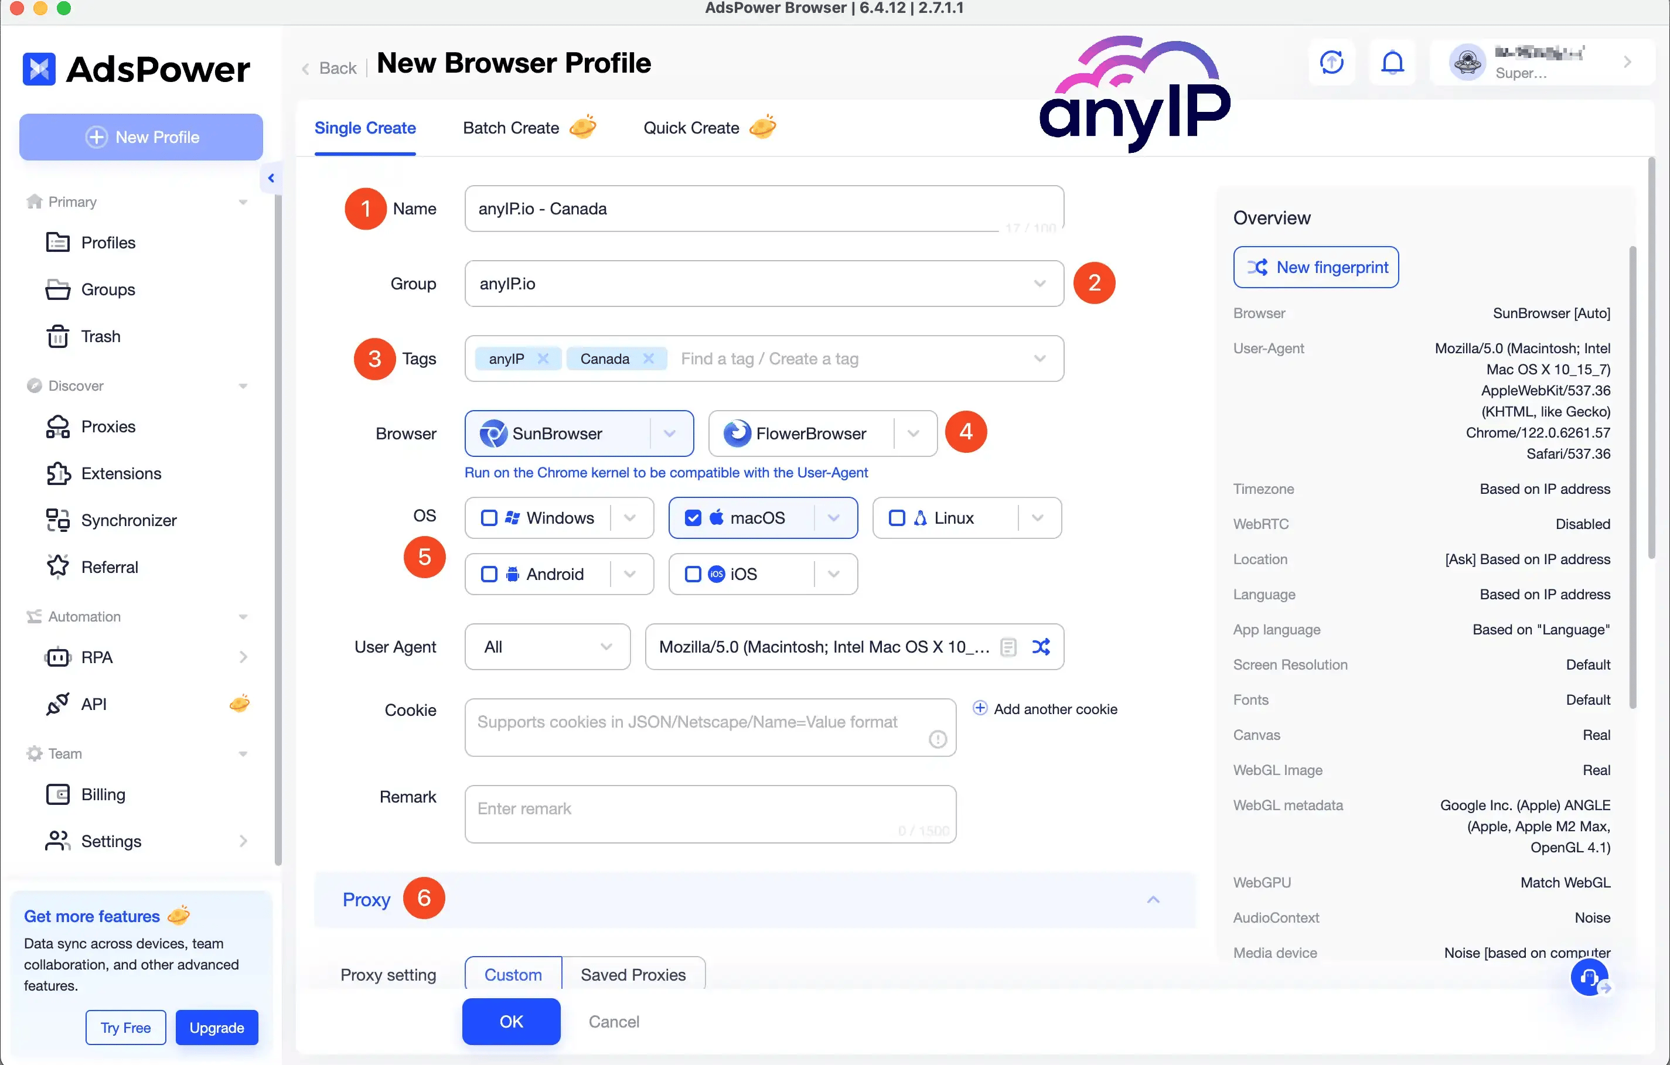This screenshot has height=1065, width=1670.
Task: Click the New Profile button
Action: tap(141, 136)
